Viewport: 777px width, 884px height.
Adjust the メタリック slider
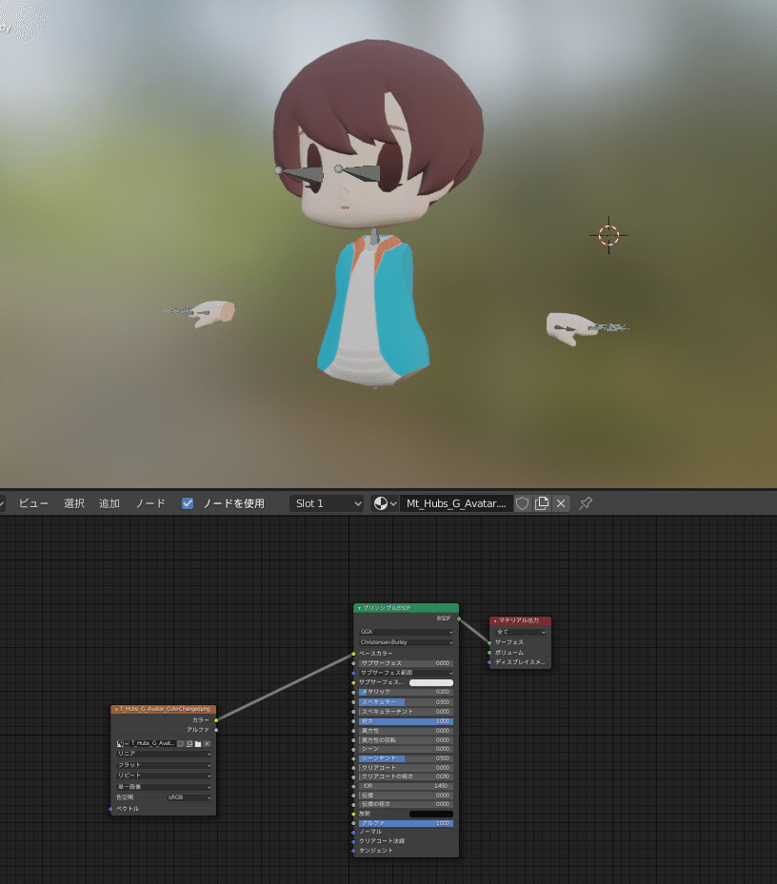pos(407,692)
